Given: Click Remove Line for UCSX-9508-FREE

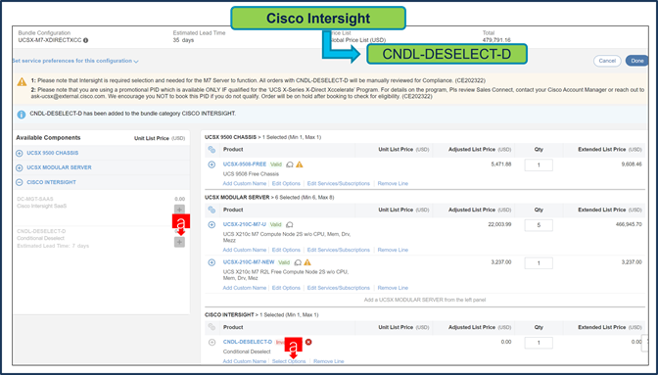Looking at the screenshot, I should click(393, 184).
